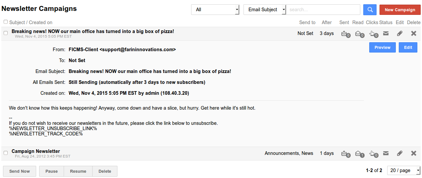Viewport: 422px width, 178px height.
Task: Click the Clicks icon for the pizza campaign
Action: [x=373, y=33]
